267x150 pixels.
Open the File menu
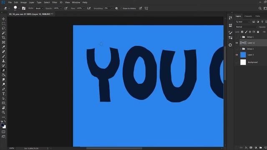10,2
